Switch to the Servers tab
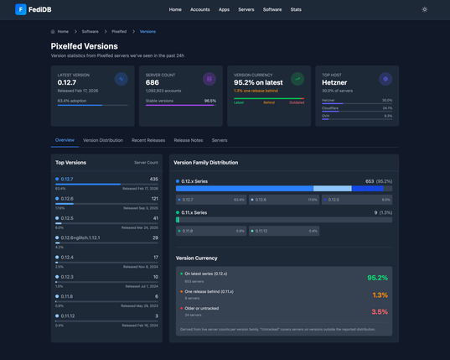 click(220, 140)
